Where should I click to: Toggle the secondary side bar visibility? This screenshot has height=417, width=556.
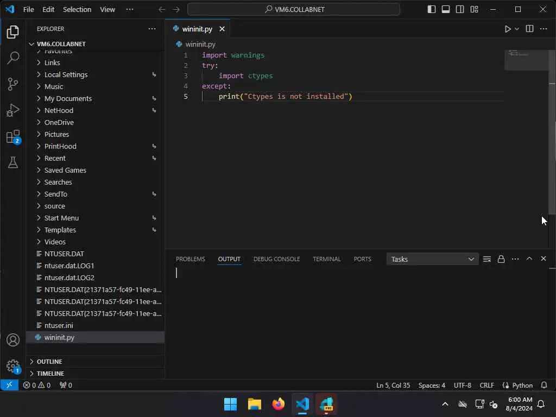[460, 9]
